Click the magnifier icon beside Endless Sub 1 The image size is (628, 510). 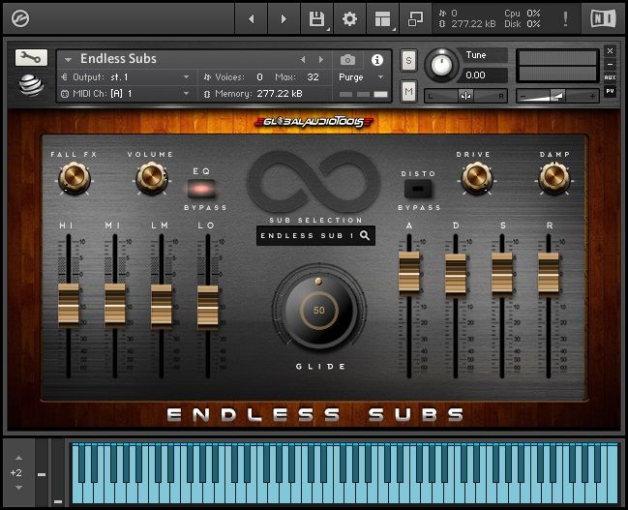click(x=365, y=235)
